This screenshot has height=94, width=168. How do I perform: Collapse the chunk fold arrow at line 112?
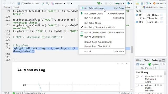[x=11, y=60]
